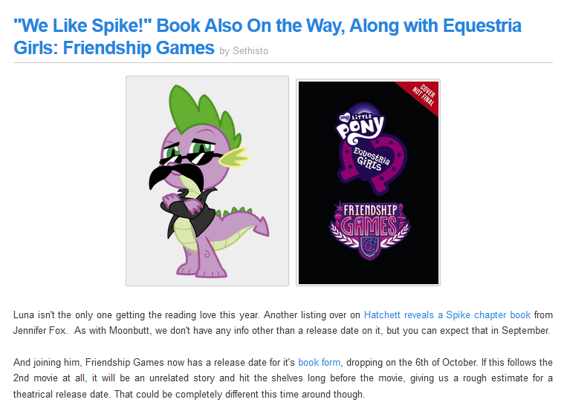Click the Friendship Games crest logo
Viewport: 567px width, 408px height.
[x=369, y=229]
